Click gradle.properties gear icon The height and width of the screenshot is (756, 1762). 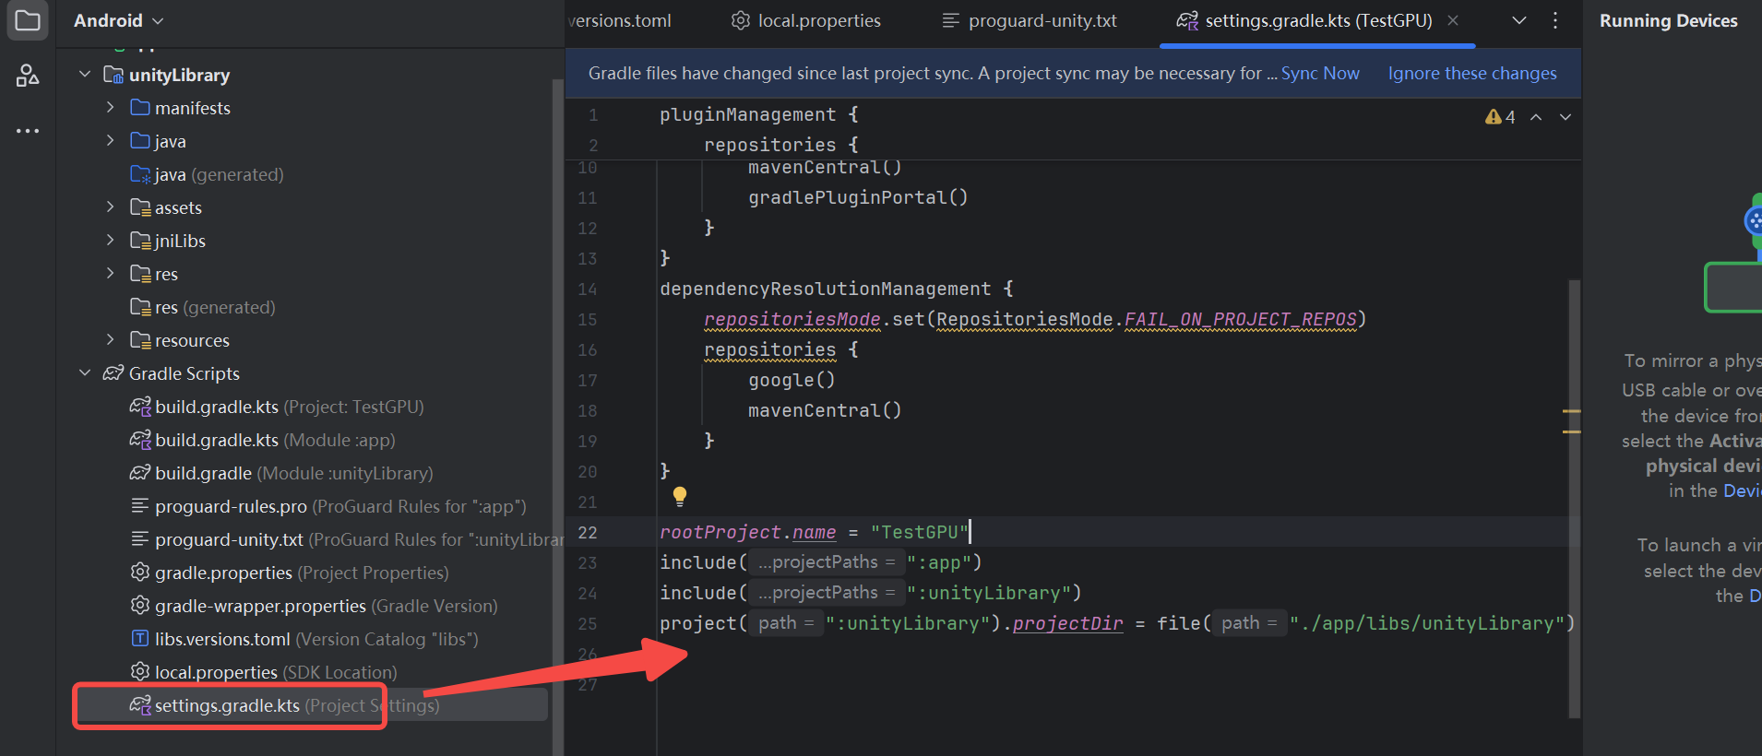(140, 572)
